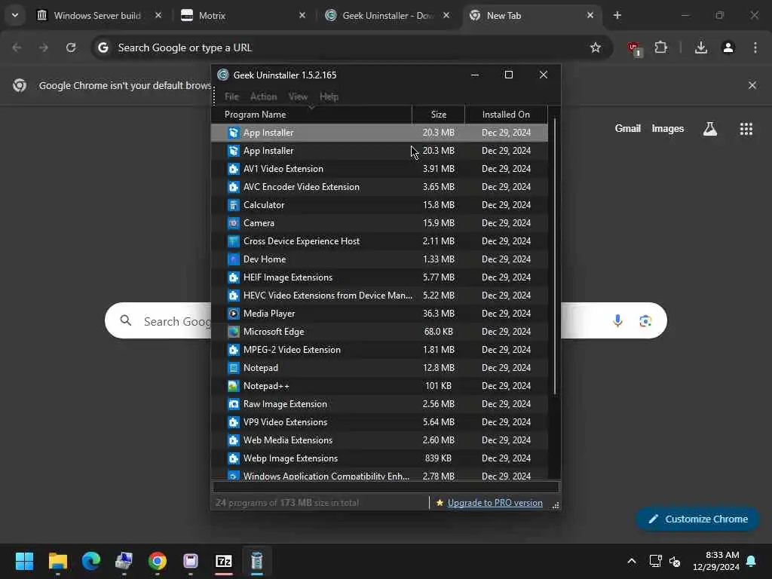Click the Microsoft Edge icon in program list
Image resolution: width=772 pixels, height=579 pixels.
234,332
